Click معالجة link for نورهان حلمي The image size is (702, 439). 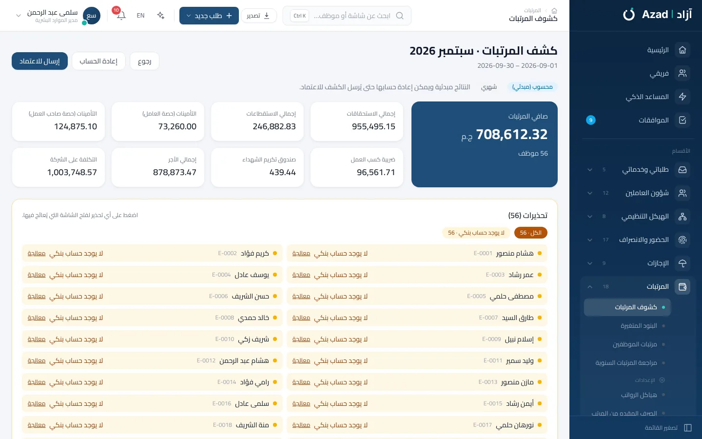(x=301, y=425)
